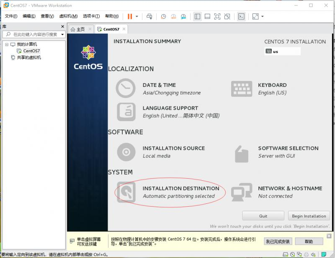The height and width of the screenshot is (258, 335).
Task: Click Begin Installation button
Action: 309,216
